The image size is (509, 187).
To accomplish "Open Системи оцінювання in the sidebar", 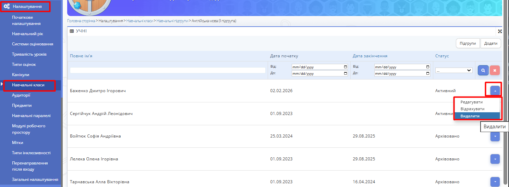I will 33,44.
